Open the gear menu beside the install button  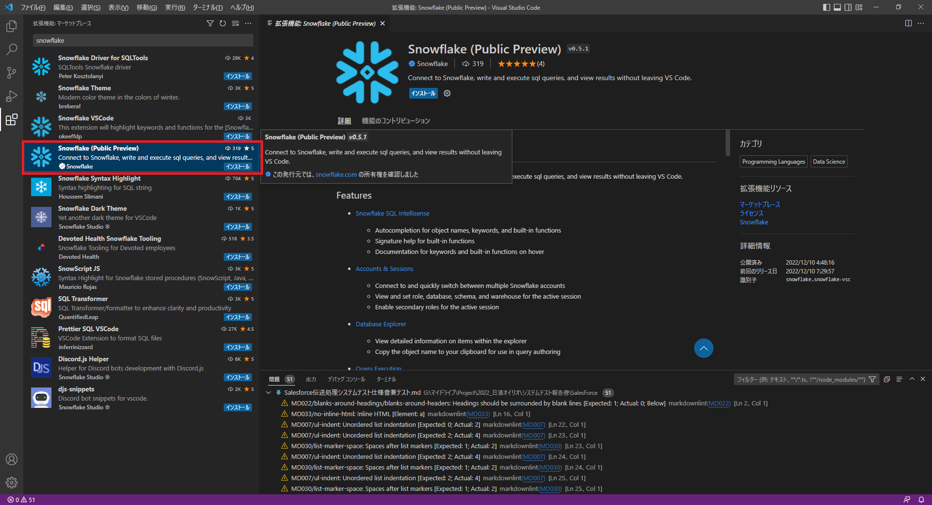coord(446,93)
